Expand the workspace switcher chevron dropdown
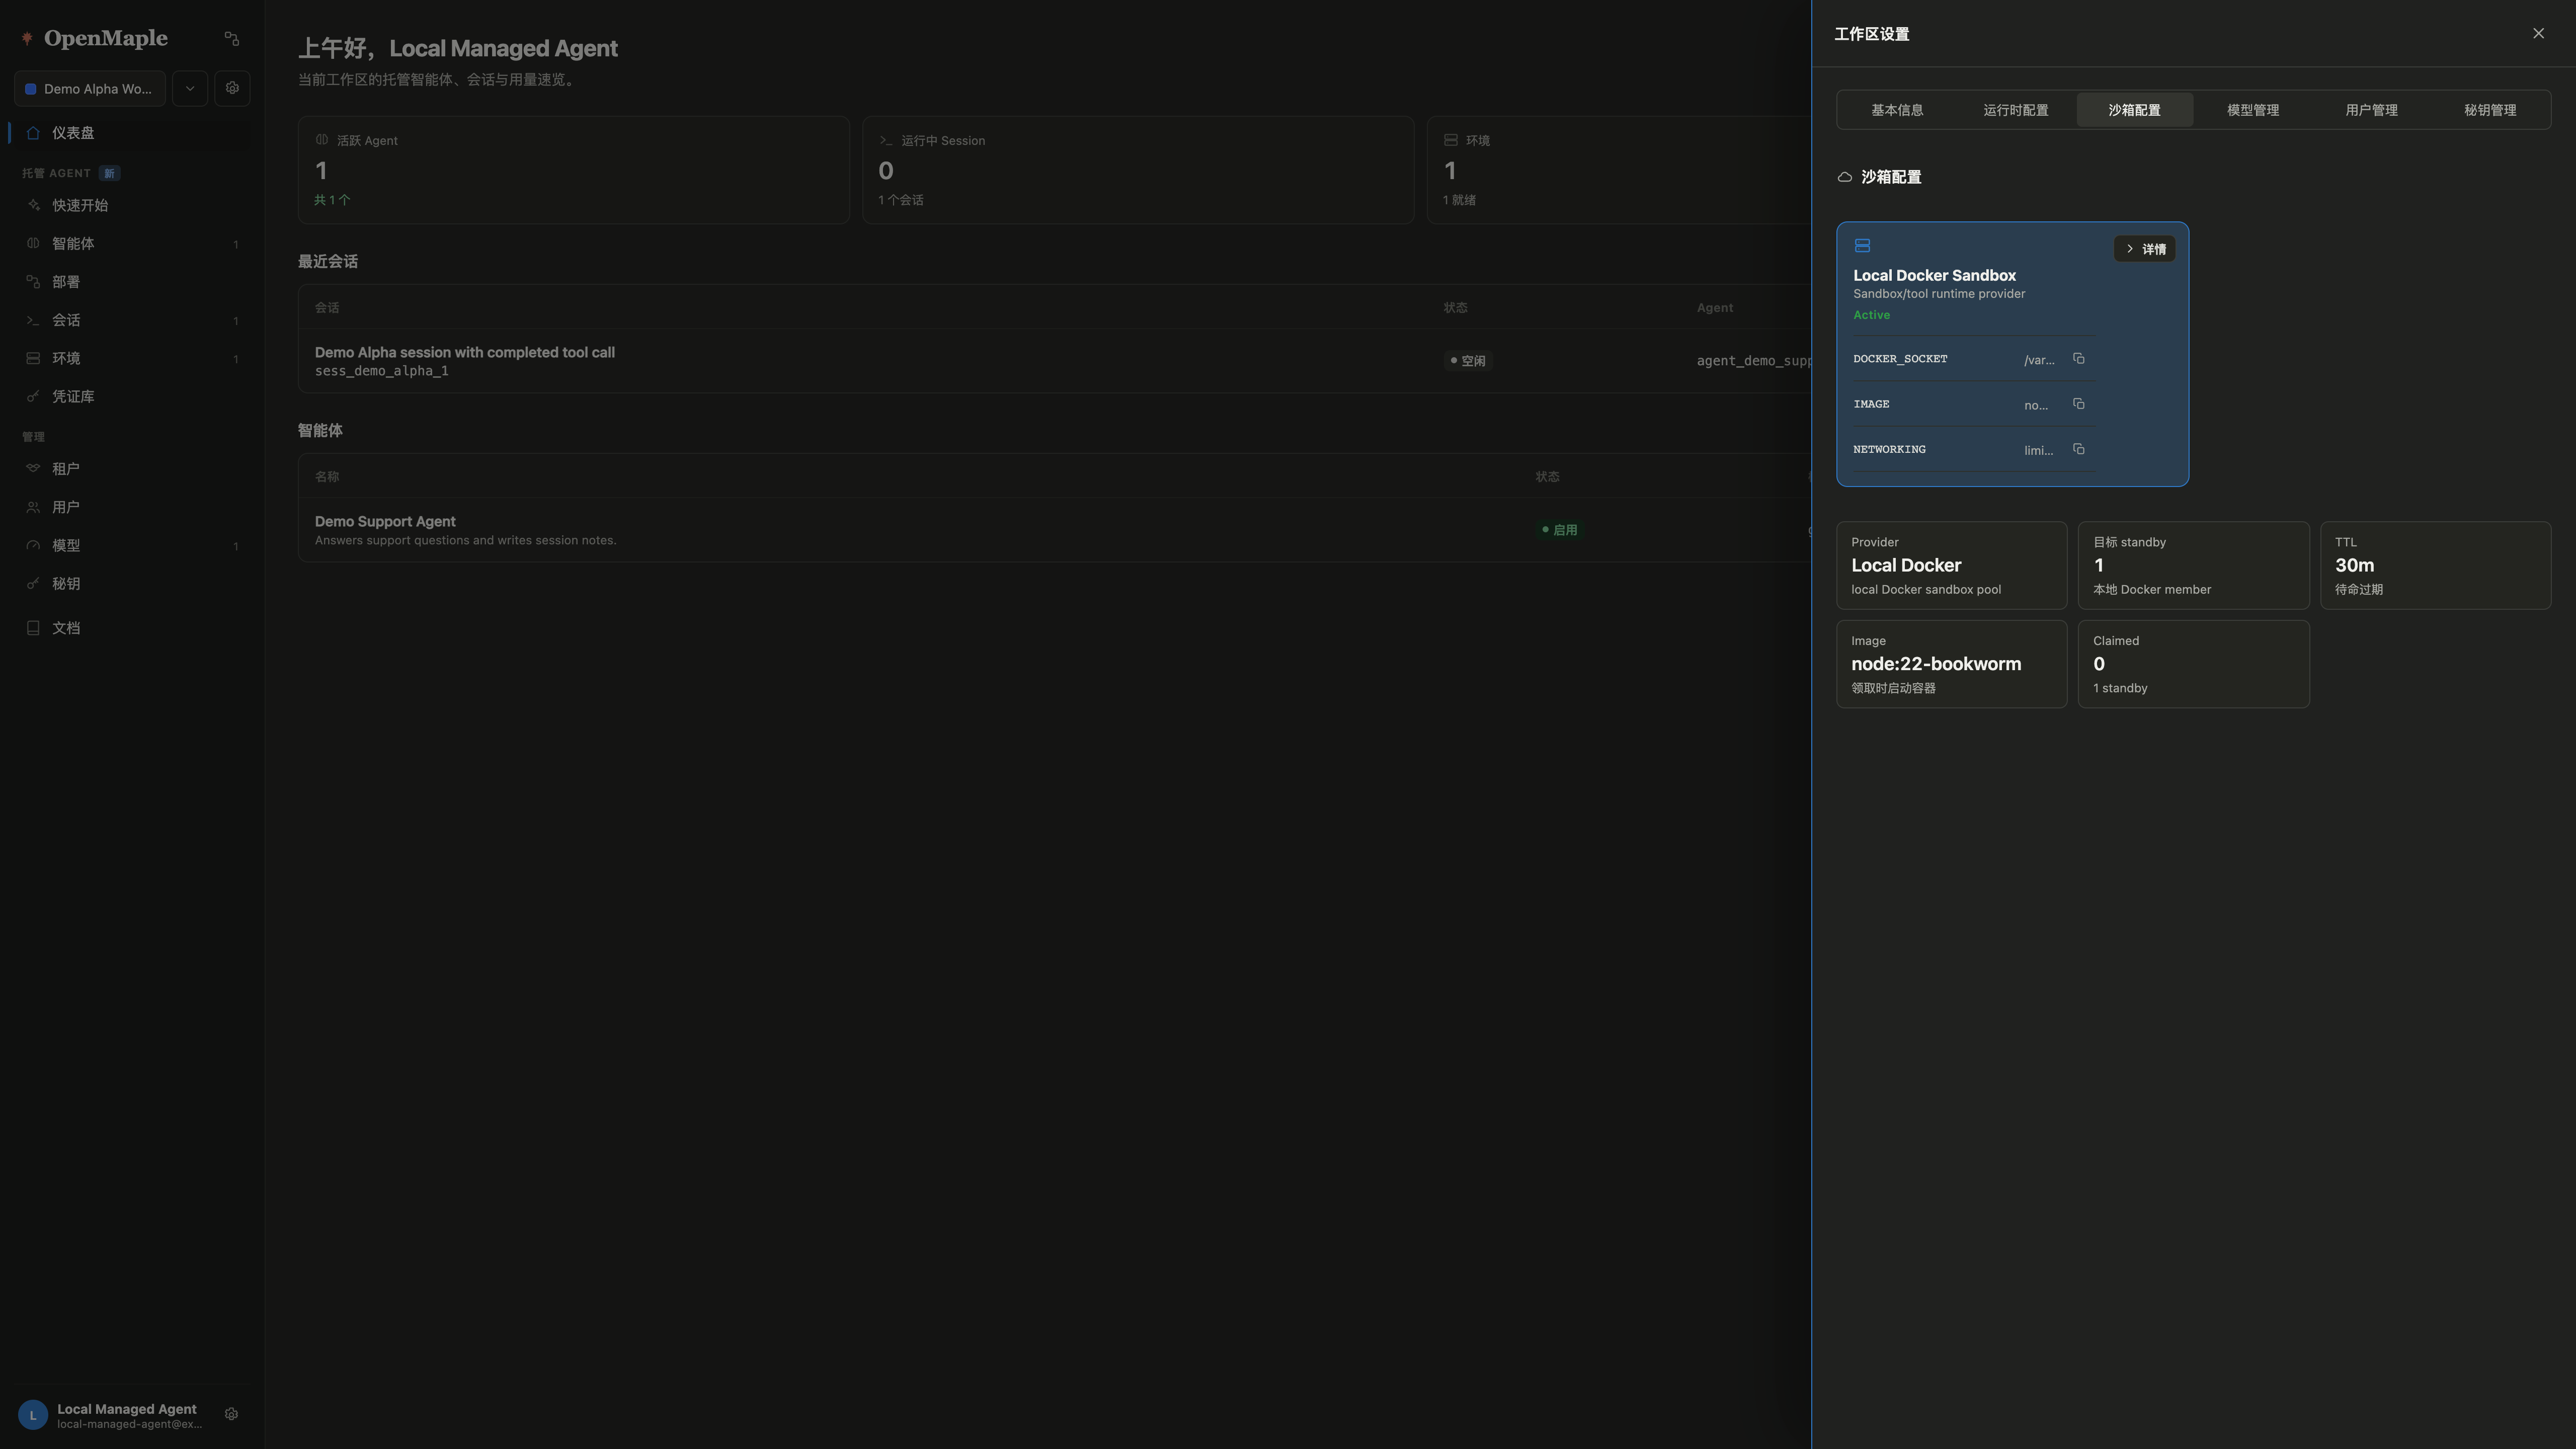 (x=190, y=88)
